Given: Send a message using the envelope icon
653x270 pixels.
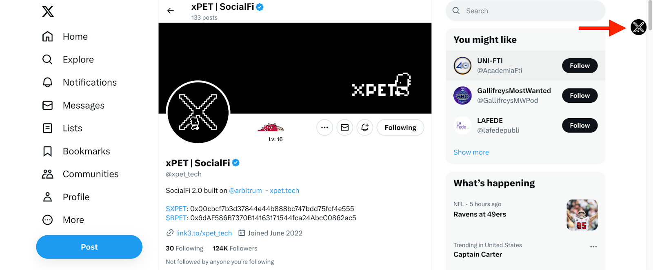Looking at the screenshot, I should click(344, 128).
